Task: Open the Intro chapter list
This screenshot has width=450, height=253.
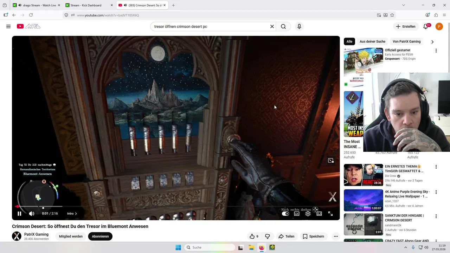Action: click(72, 213)
